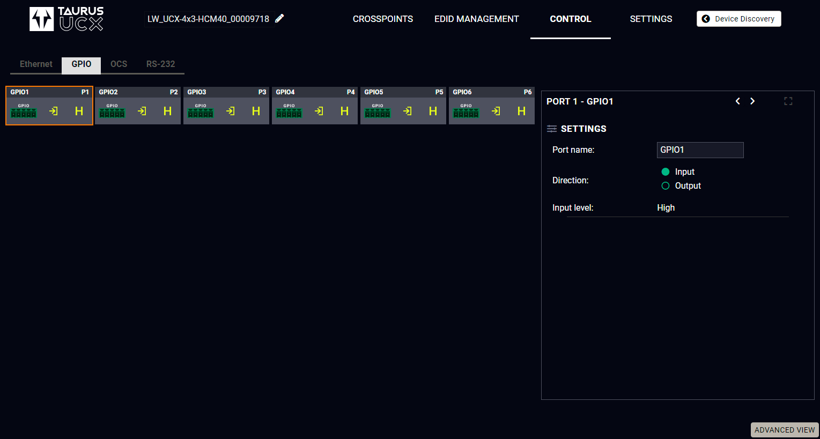The width and height of the screenshot is (820, 439).
Task: Go to next port with right chevron
Action: 752,101
